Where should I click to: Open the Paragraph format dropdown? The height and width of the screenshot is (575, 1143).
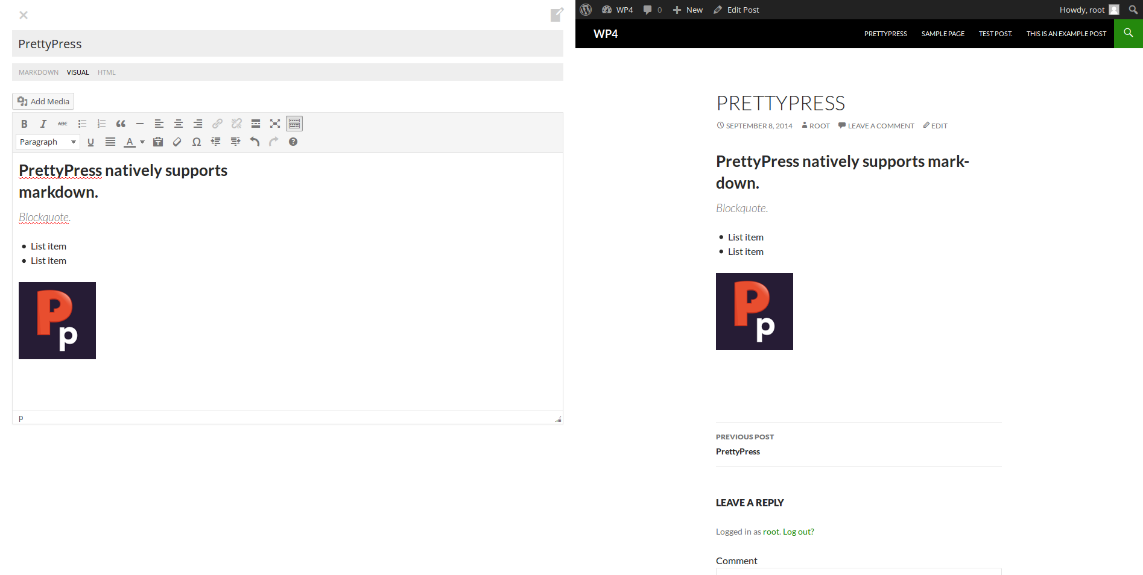[x=48, y=142]
